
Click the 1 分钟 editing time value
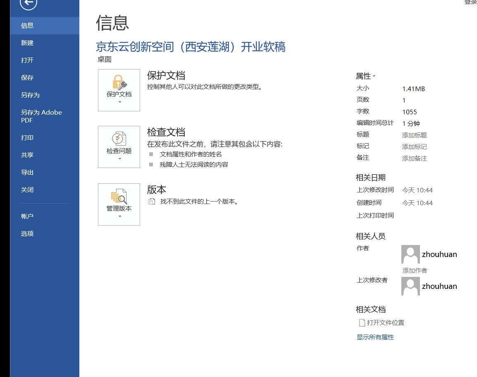tap(411, 123)
